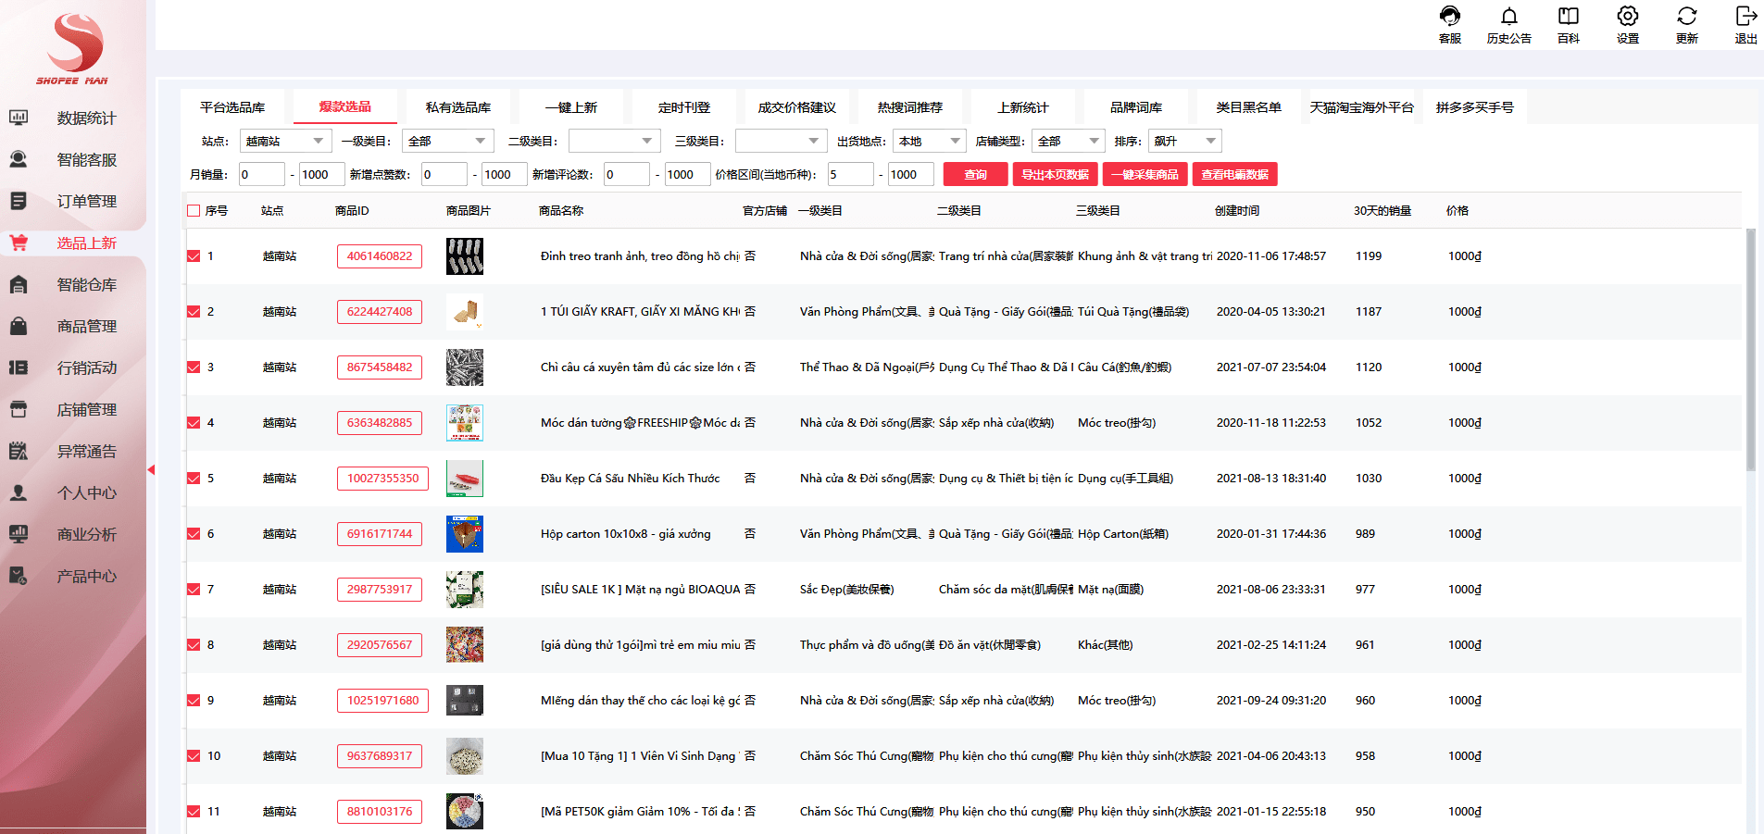Click the 查询 search button
The width and height of the screenshot is (1764, 834).
(x=974, y=174)
